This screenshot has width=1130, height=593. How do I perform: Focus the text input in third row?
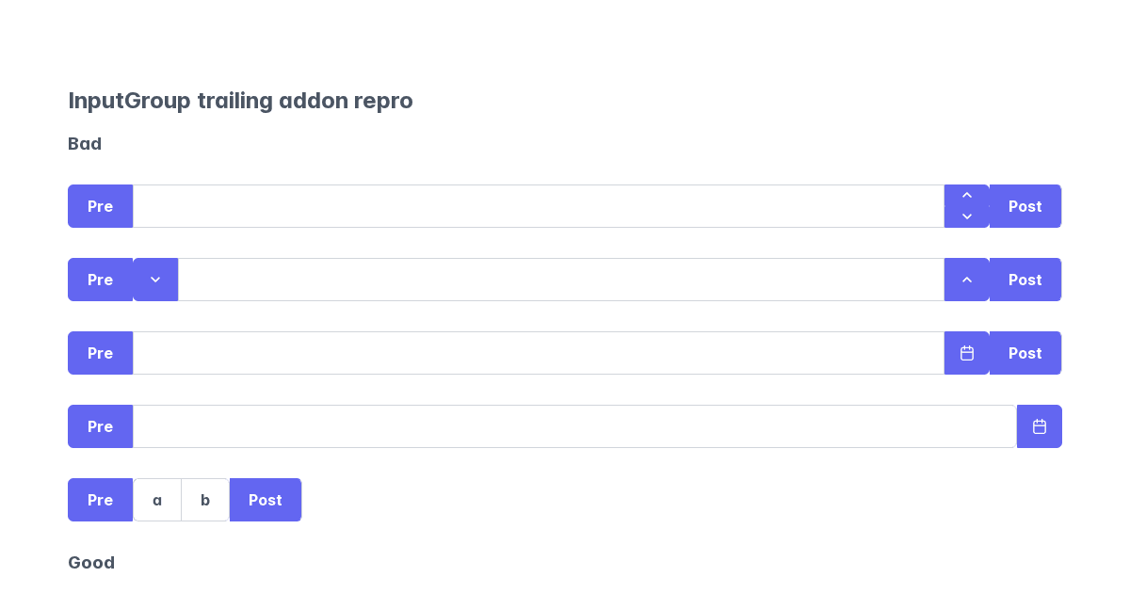pos(539,353)
